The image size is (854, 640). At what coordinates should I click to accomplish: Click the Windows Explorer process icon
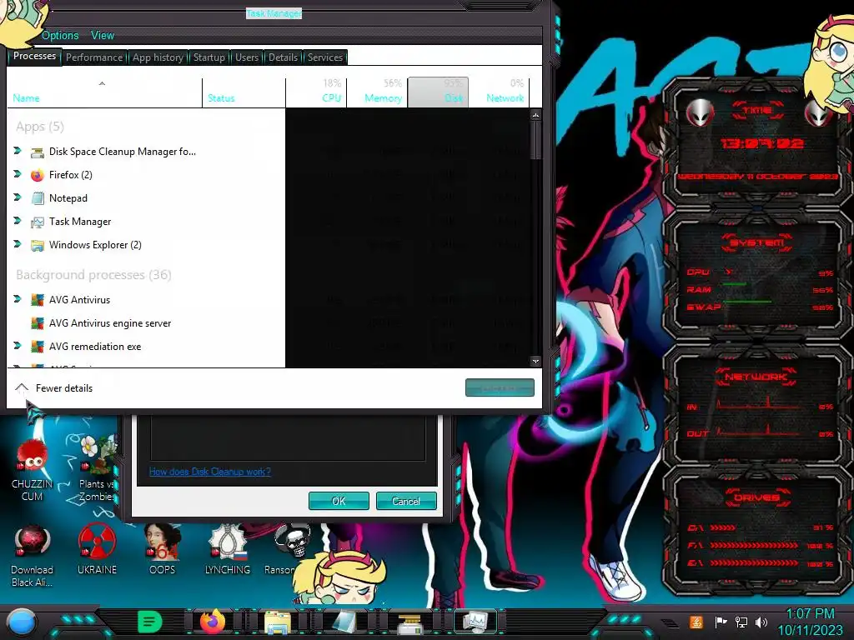pos(37,246)
